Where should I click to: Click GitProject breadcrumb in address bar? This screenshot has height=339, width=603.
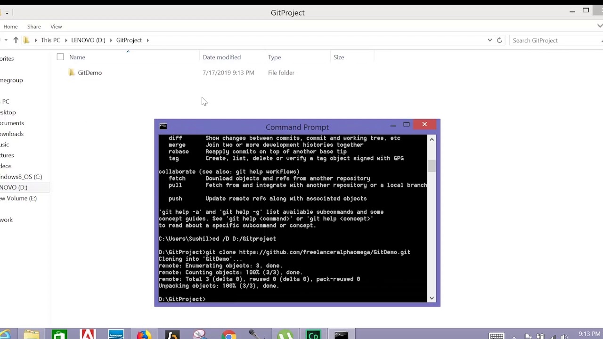coord(129,40)
